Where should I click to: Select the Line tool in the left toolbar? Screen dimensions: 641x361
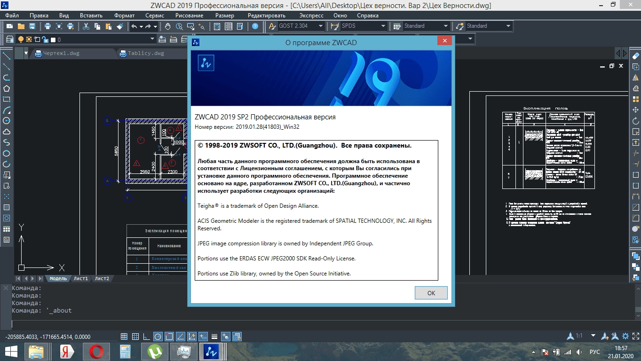(7, 55)
